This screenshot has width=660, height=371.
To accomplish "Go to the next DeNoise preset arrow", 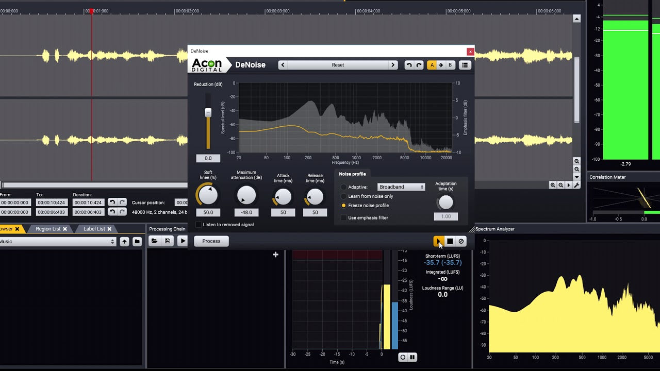I will 393,65.
